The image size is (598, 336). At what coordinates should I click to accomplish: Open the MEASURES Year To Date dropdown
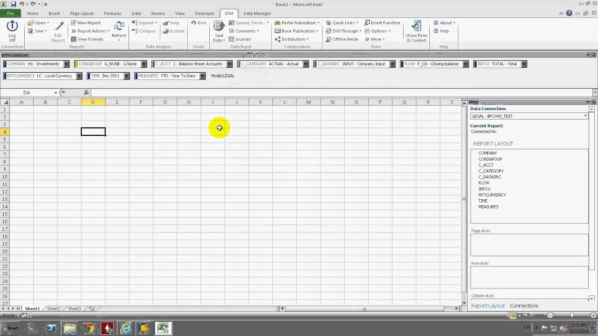(x=202, y=76)
